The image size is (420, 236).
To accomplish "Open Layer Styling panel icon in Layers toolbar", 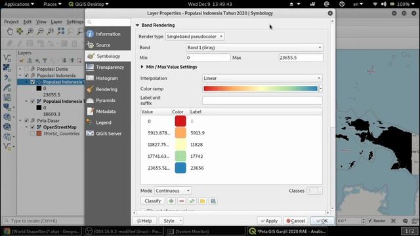I will click(x=22, y=61).
